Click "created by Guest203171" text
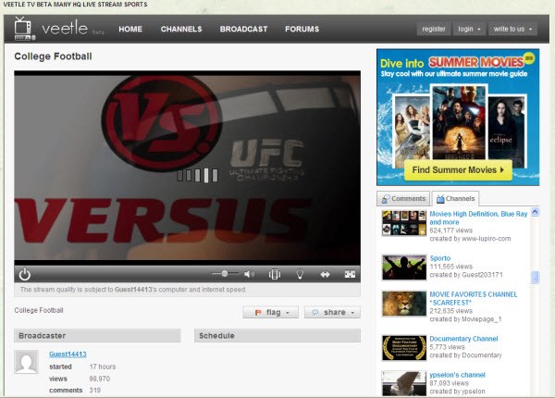This screenshot has width=555, height=398. click(x=466, y=275)
